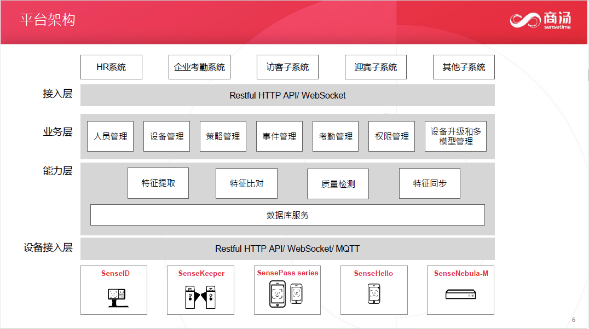The image size is (589, 329).
Task: Click the SenseTime logo
Action: pyautogui.click(x=540, y=20)
